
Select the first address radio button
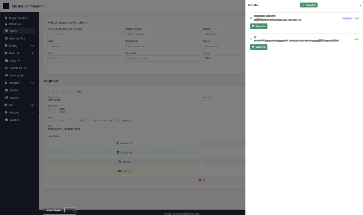point(251,18)
